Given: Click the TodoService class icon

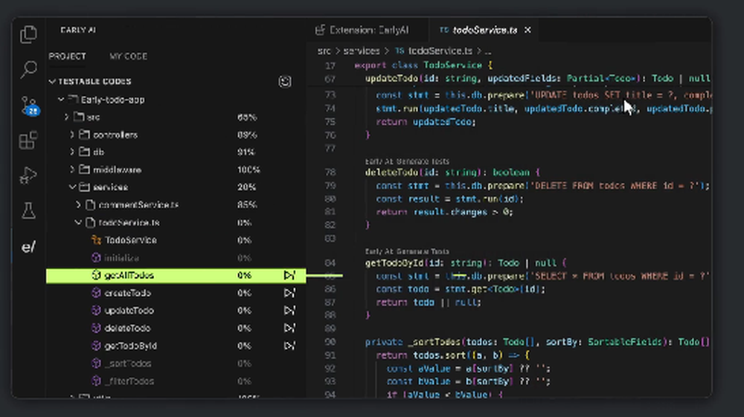Looking at the screenshot, I should tap(96, 240).
